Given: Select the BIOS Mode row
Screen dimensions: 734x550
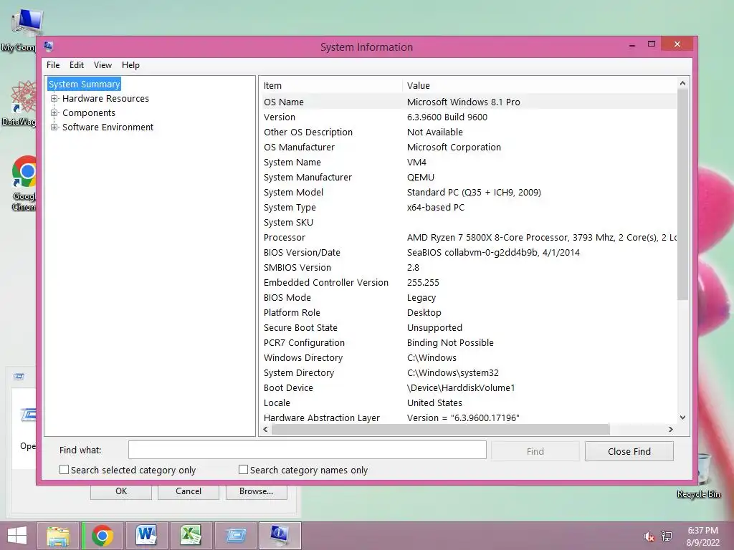Looking at the screenshot, I should pyautogui.click(x=468, y=297).
